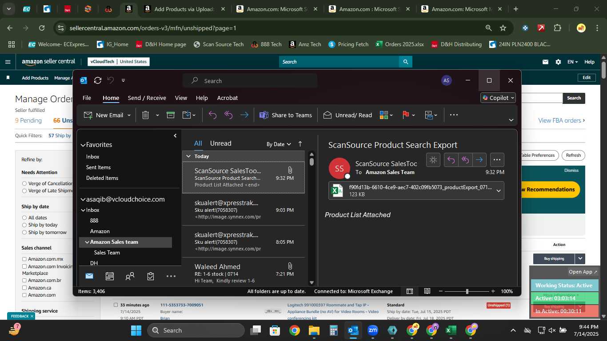The width and height of the screenshot is (607, 341).
Task: Click View FBA orders link
Action: pos(562,120)
